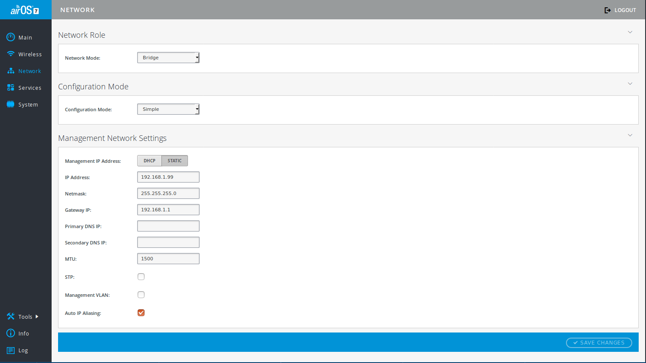The height and width of the screenshot is (363, 646).
Task: Click the Configuration Mode heading
Action: [93, 87]
